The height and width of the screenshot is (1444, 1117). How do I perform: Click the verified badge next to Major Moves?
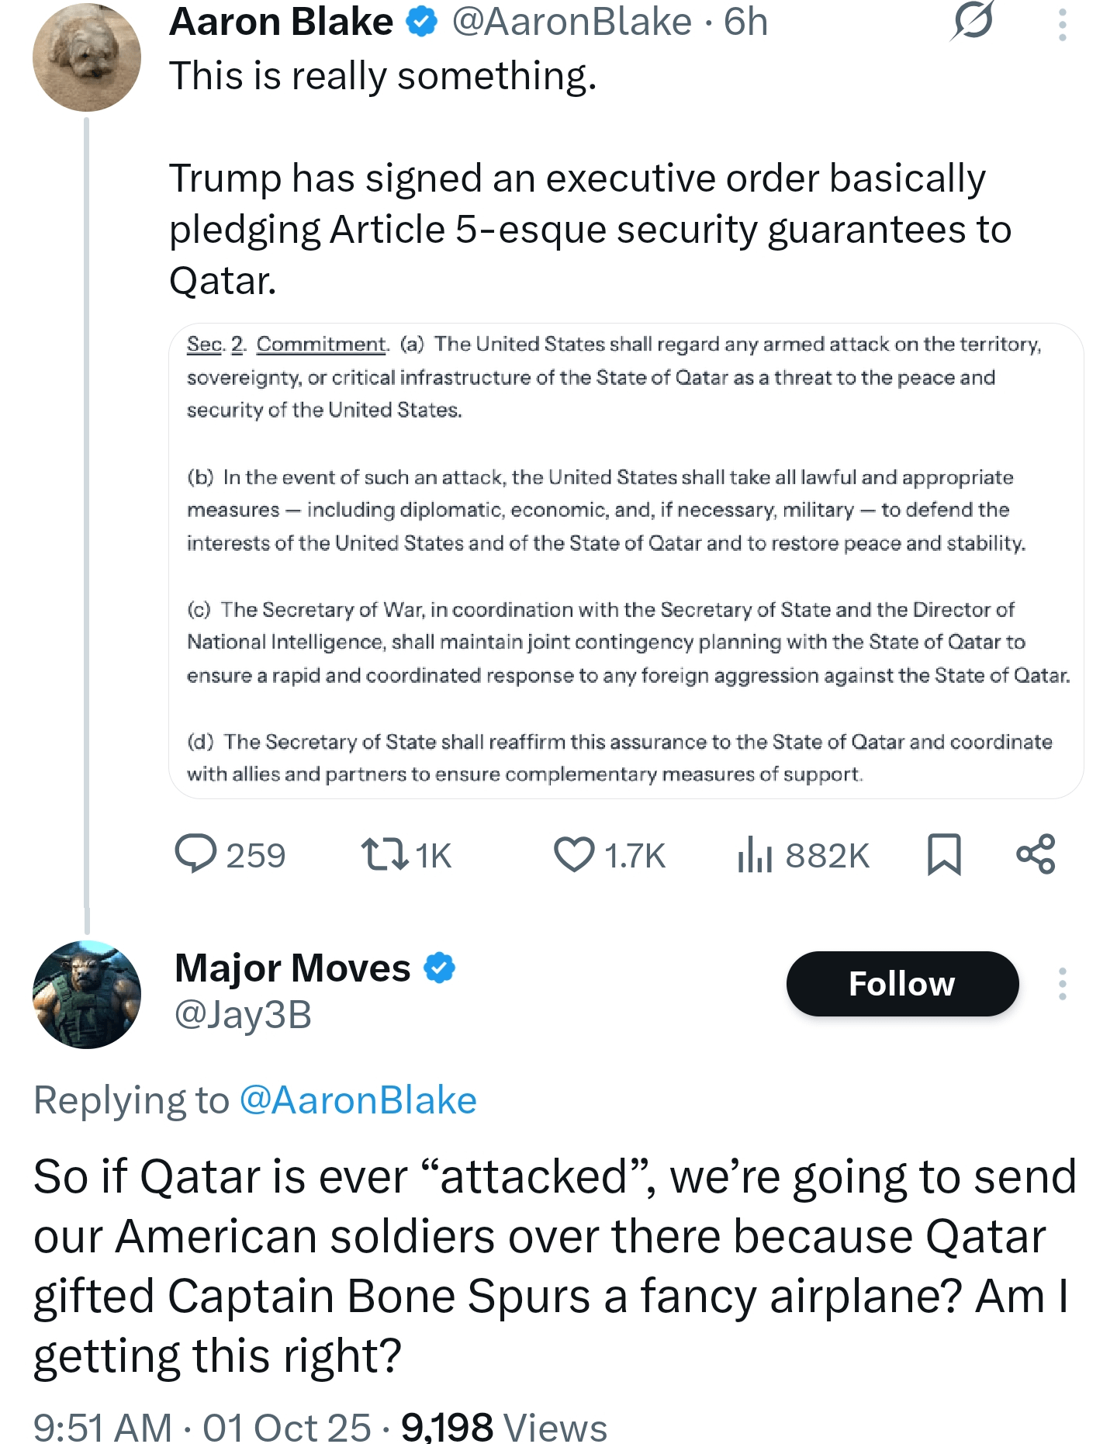coord(440,968)
